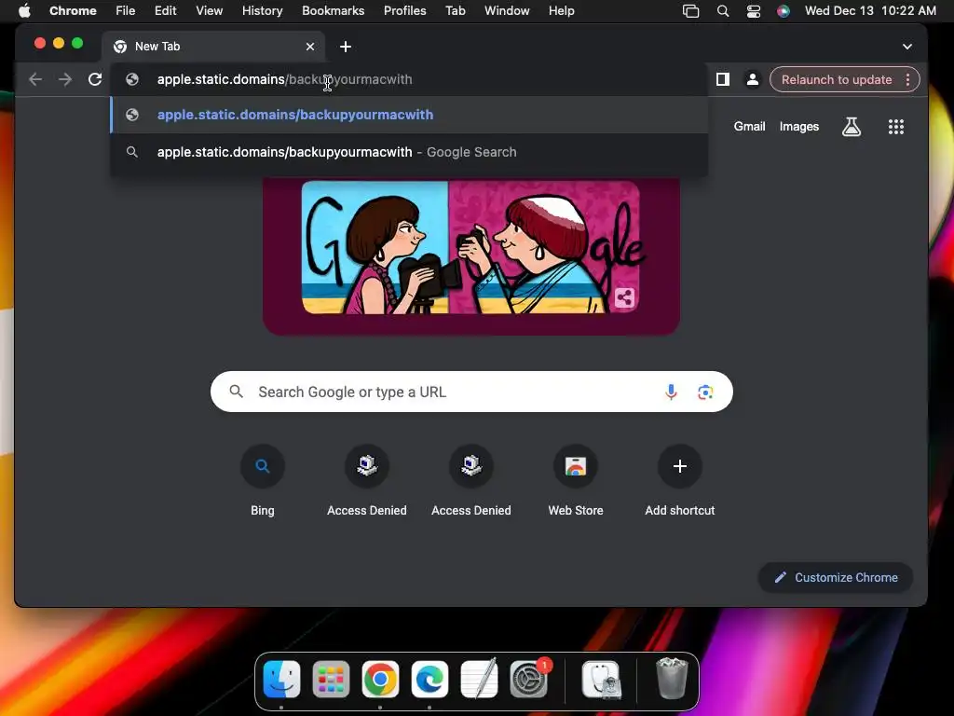Viewport: 954px width, 716px height.
Task: Open Siri from menu bar
Action: coord(783,11)
